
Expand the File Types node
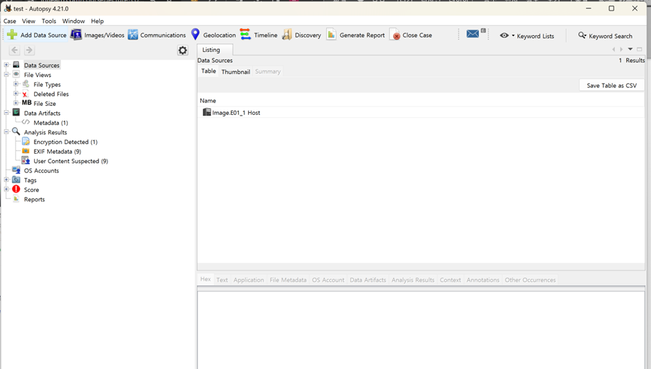click(16, 84)
